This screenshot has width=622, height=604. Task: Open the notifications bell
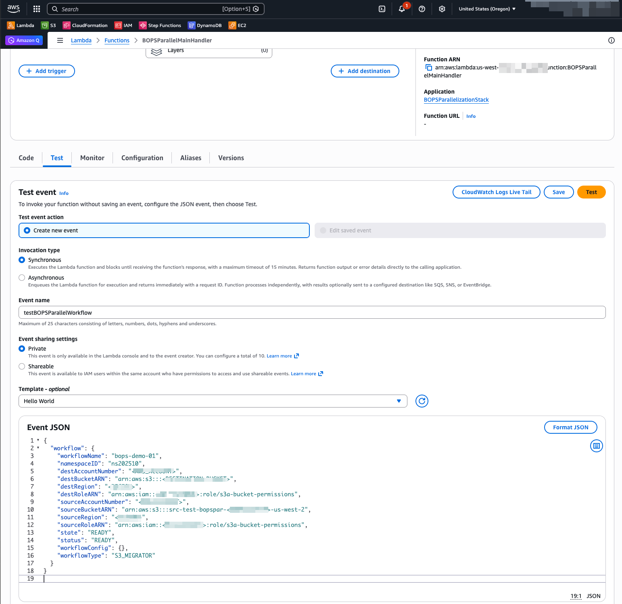tap(402, 9)
